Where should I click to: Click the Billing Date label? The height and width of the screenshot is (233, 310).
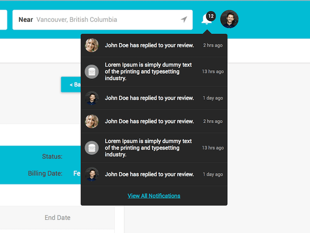(x=45, y=173)
